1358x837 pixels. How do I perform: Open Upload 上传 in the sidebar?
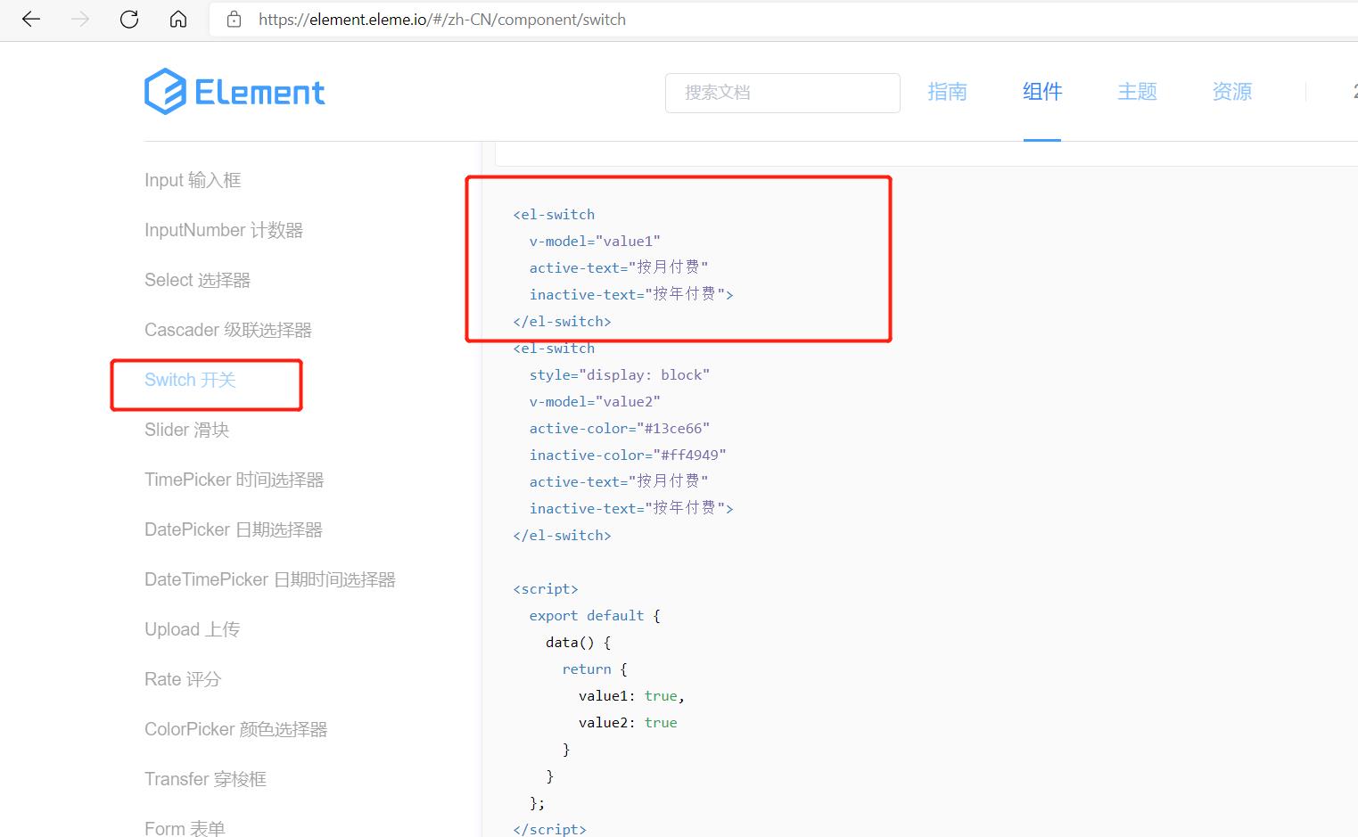(192, 629)
